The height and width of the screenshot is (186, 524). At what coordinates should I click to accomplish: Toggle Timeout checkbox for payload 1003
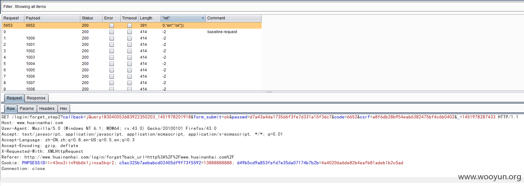click(x=130, y=57)
